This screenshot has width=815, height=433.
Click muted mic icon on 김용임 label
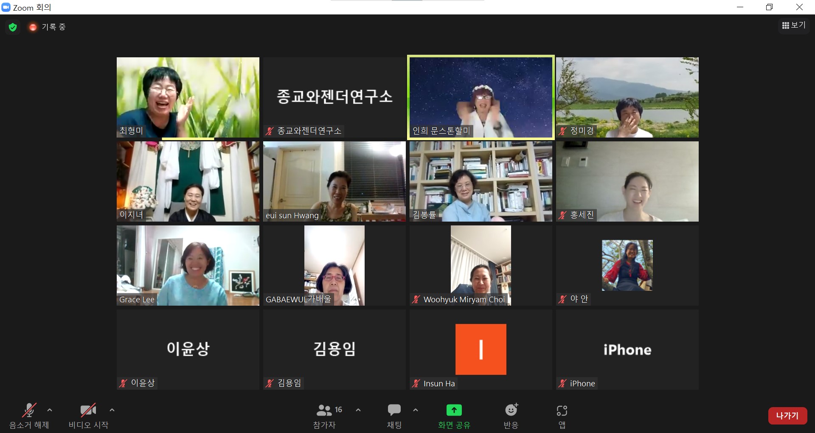pos(270,383)
